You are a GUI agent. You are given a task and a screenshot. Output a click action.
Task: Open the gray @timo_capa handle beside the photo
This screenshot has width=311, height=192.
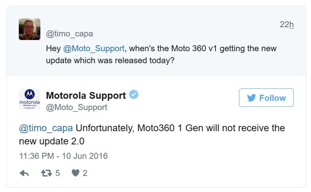(x=70, y=34)
